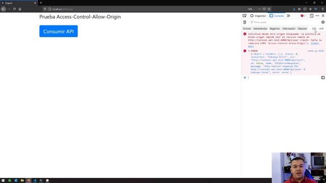Toggle the Información filter
Screen dimensions: 326x183
(289, 28)
